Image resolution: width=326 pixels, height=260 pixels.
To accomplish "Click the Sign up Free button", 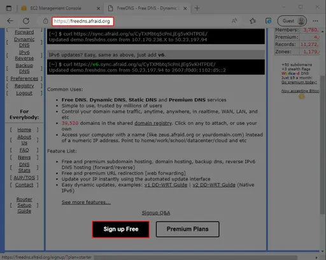I will 121,229.
